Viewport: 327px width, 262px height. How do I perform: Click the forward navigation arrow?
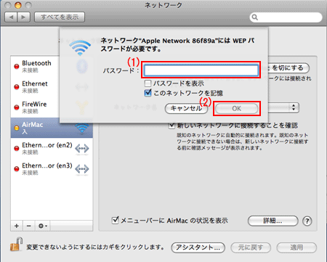coord(24,17)
